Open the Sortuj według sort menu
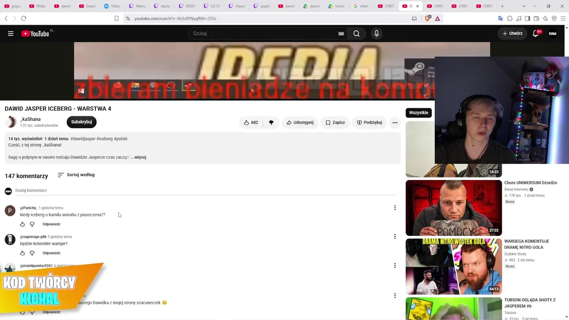This screenshot has height=320, width=569. pyautogui.click(x=76, y=175)
